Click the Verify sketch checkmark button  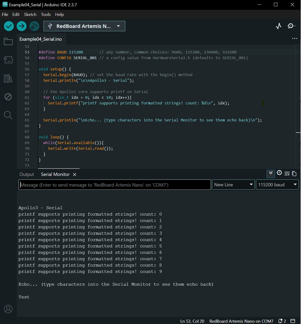(9, 26)
